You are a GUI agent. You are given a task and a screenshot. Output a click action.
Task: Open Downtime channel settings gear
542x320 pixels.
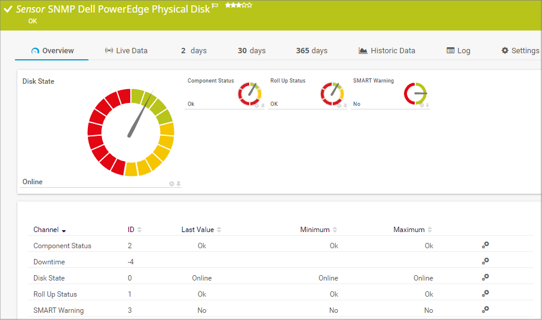point(486,261)
